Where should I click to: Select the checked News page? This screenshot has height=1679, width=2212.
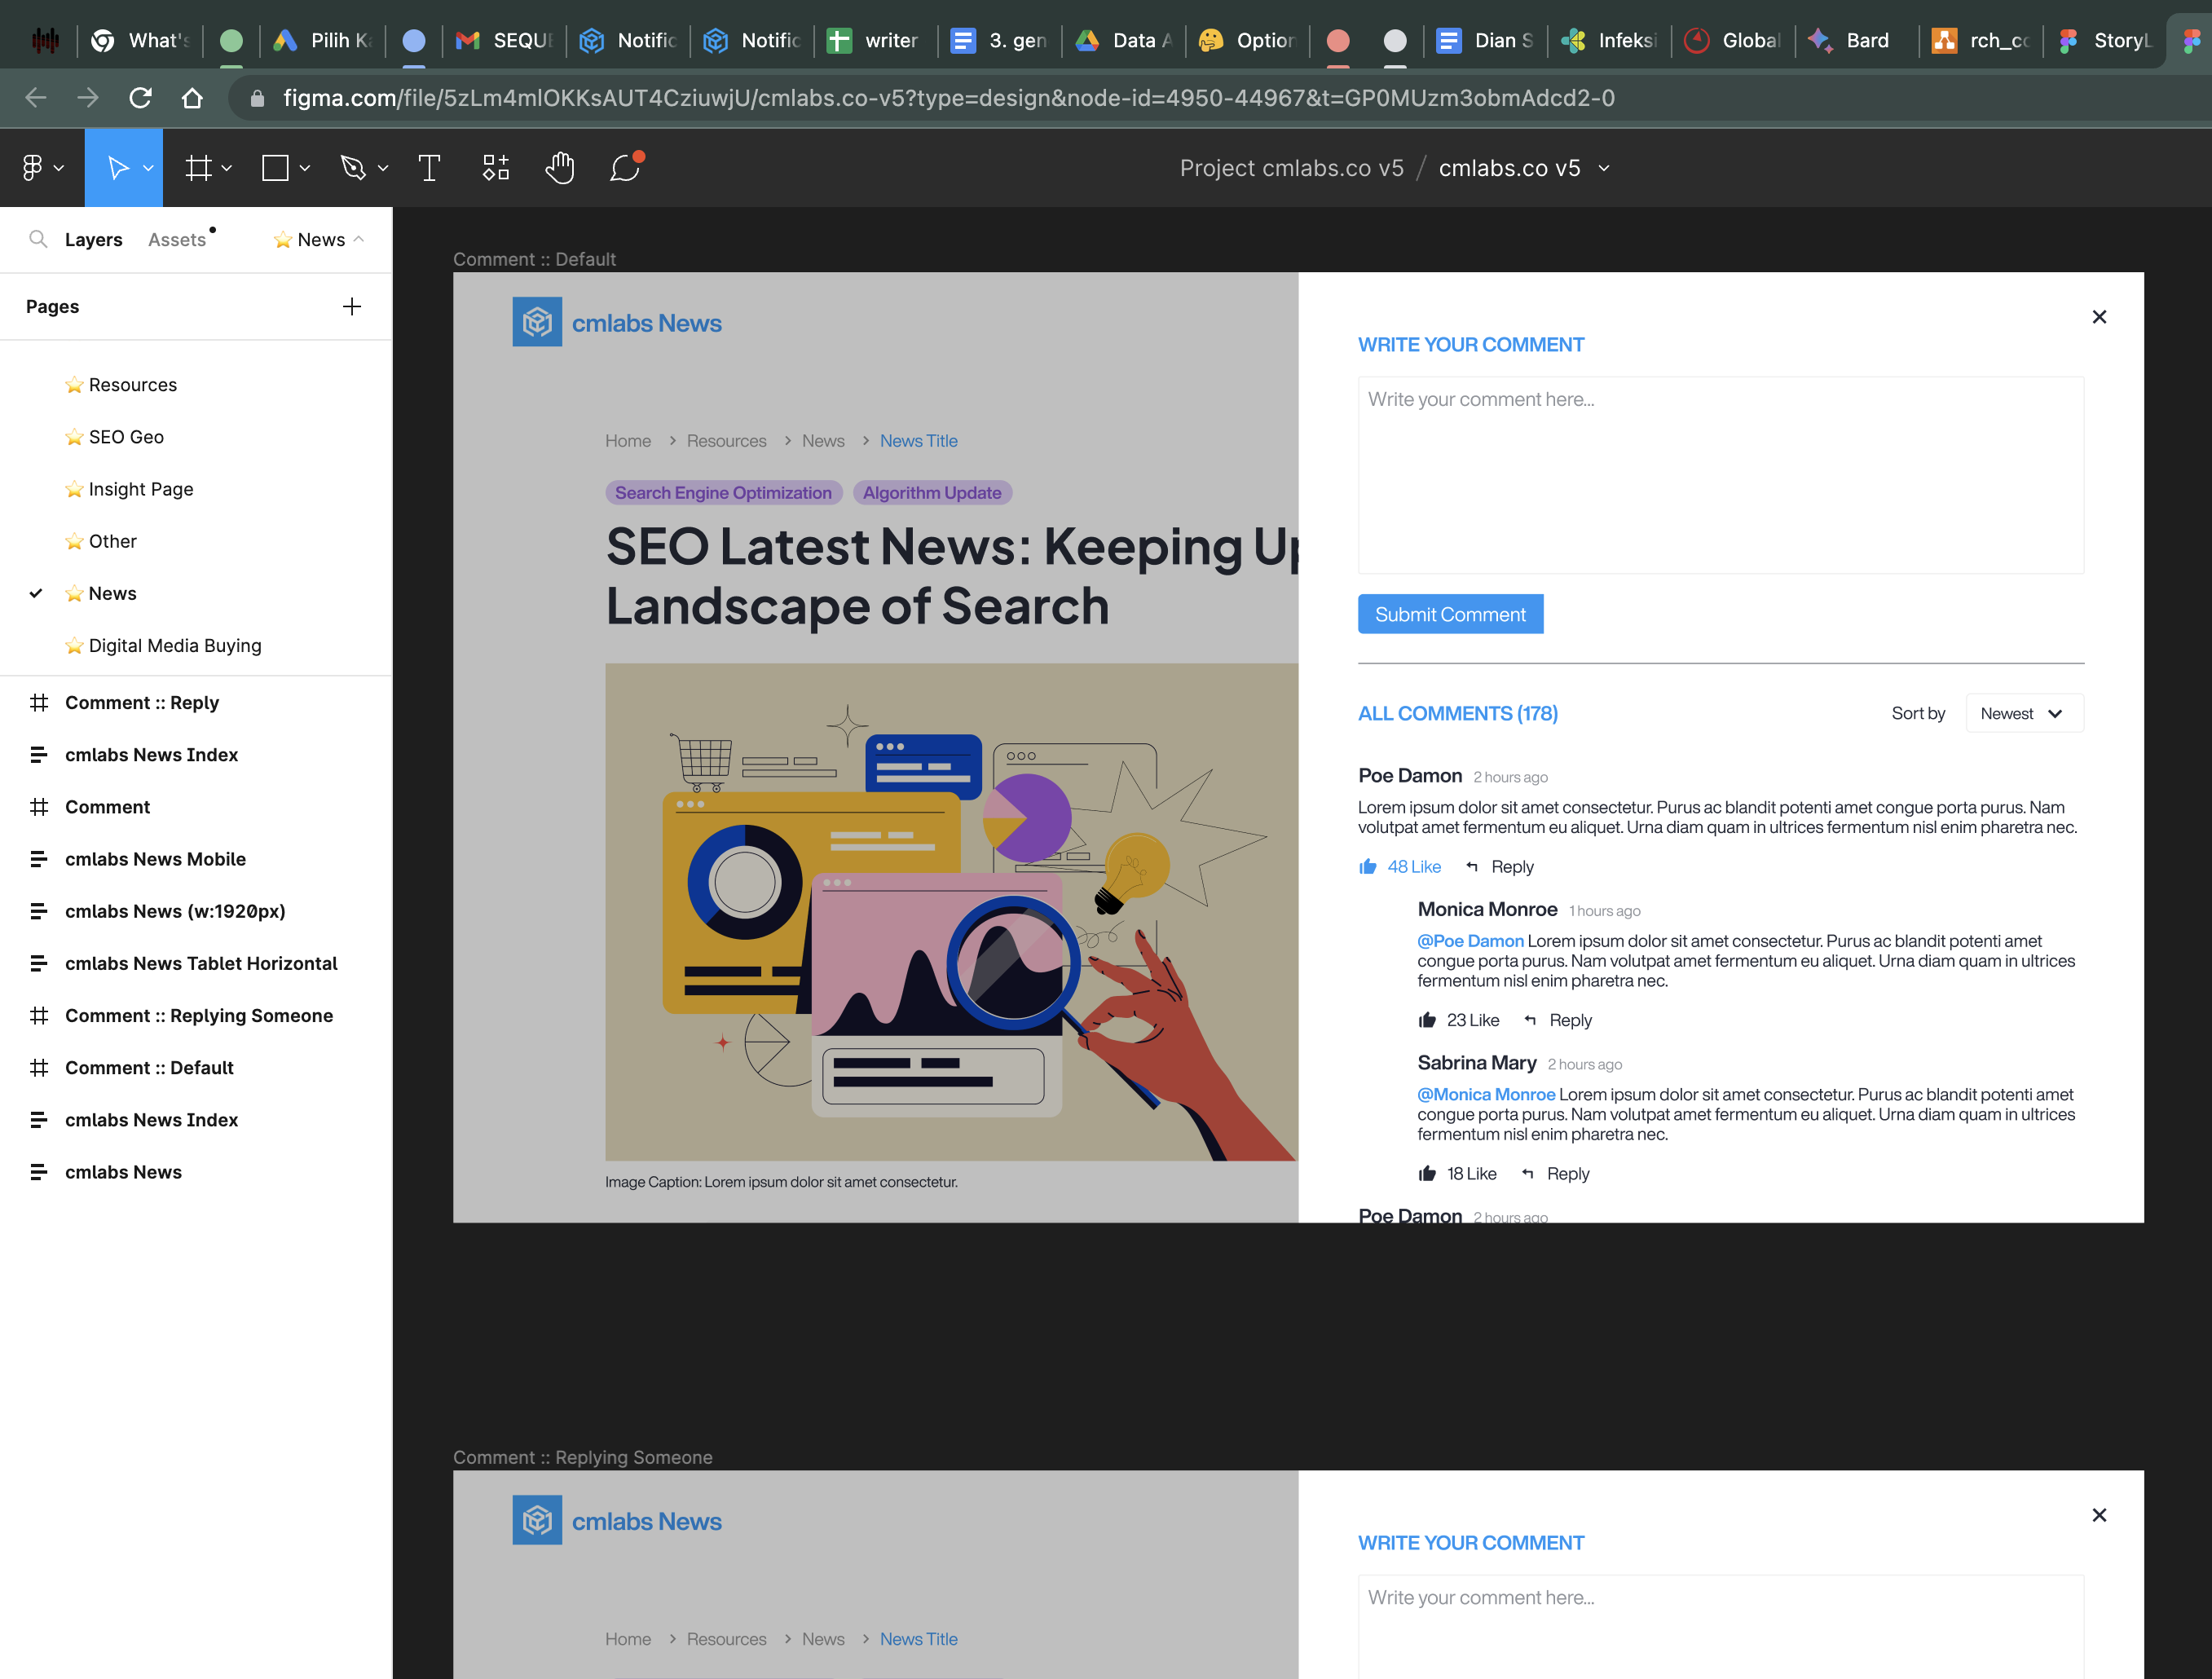112,593
